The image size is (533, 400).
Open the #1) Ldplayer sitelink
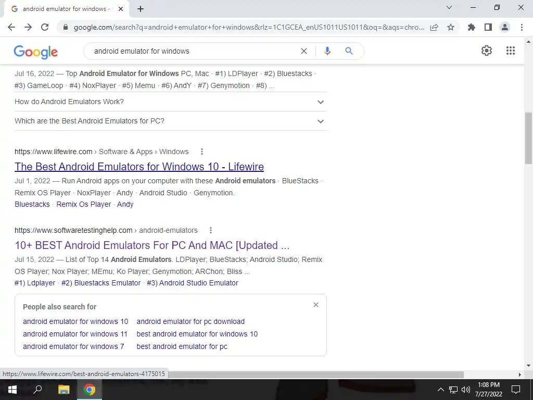click(x=35, y=283)
